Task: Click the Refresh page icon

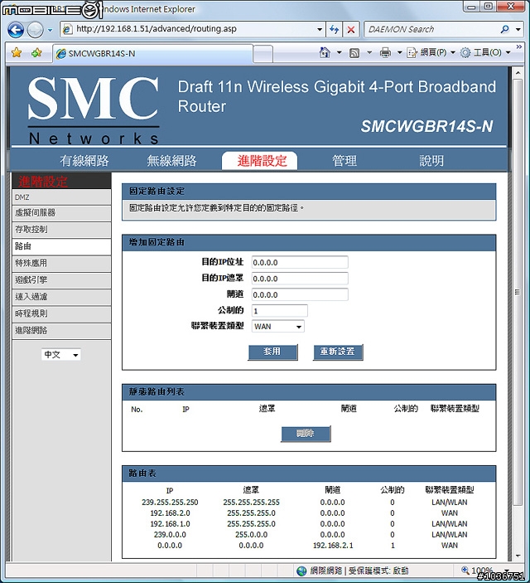Action: [335, 29]
